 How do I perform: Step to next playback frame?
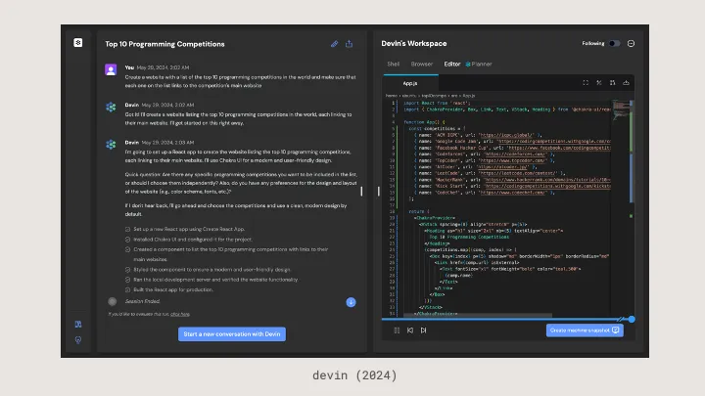point(424,330)
